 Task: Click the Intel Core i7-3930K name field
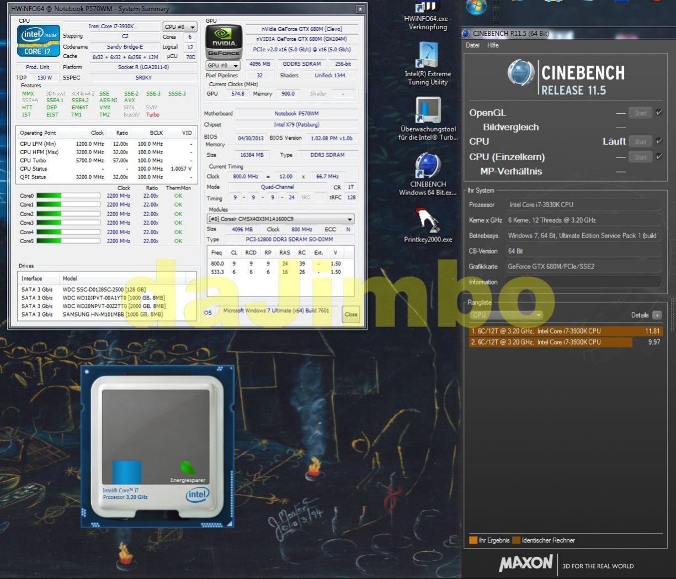coord(111,27)
